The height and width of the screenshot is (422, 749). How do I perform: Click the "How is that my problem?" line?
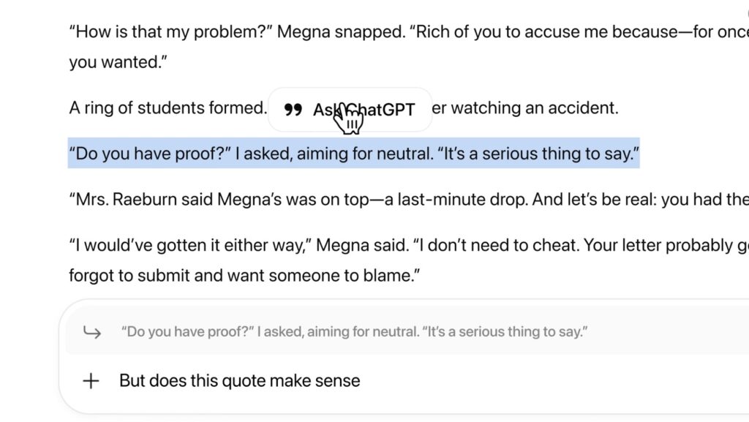(409, 32)
